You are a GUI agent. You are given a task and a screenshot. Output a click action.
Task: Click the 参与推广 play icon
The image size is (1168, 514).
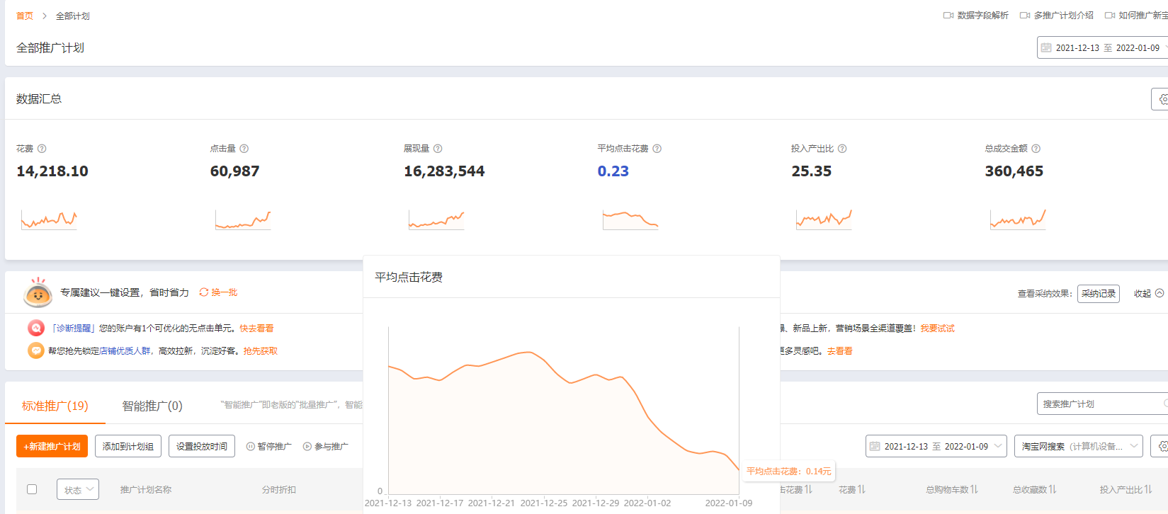point(307,447)
